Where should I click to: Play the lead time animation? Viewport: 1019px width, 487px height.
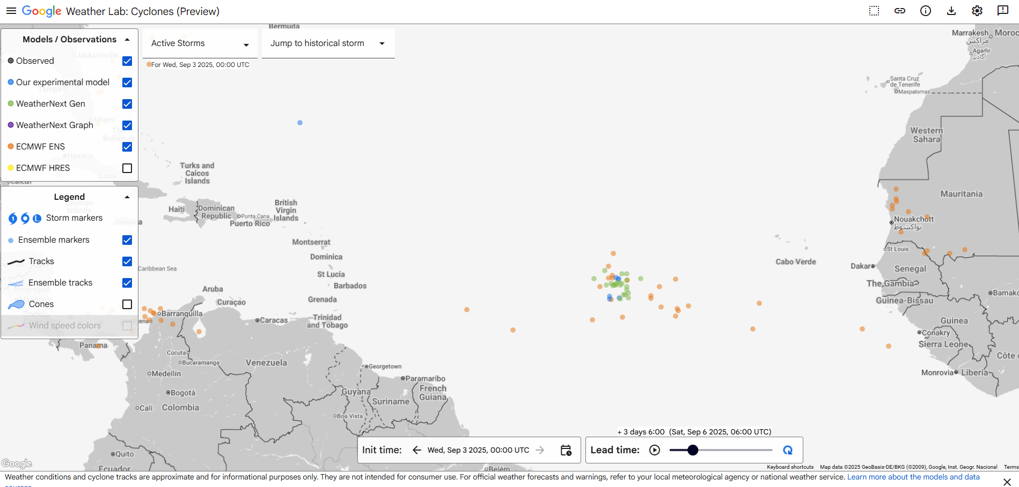coord(655,450)
